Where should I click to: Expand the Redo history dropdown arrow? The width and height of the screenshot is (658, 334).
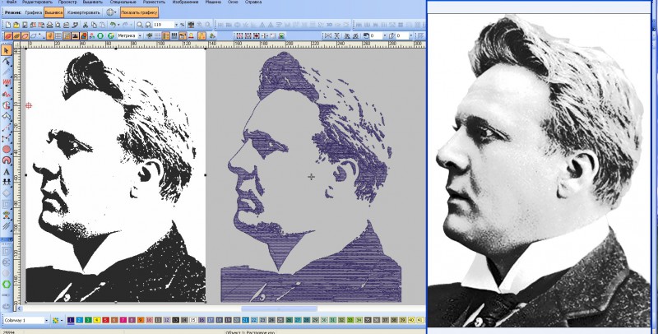tap(132, 26)
